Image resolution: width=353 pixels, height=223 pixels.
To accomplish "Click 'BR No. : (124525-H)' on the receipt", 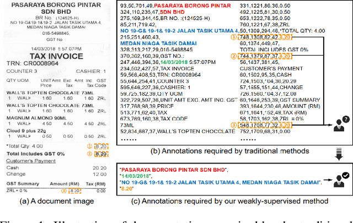I will [57, 18].
